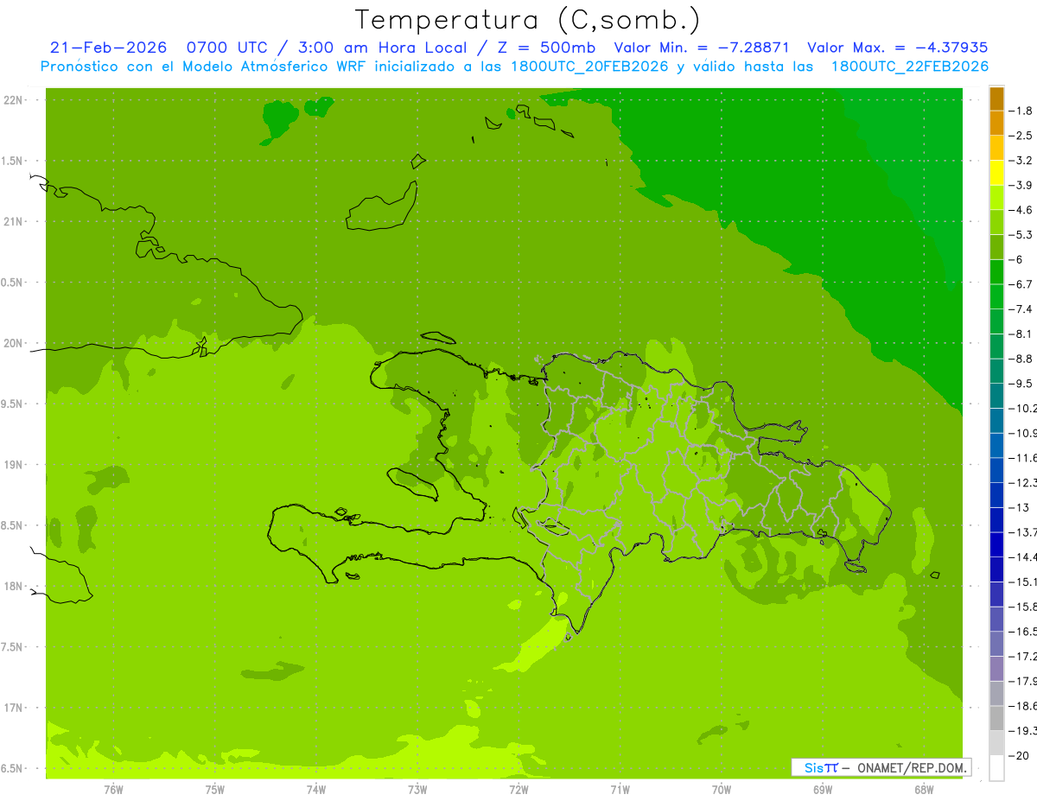Click the '71W' longitude label
The height and width of the screenshot is (801, 1037).
[x=620, y=789]
